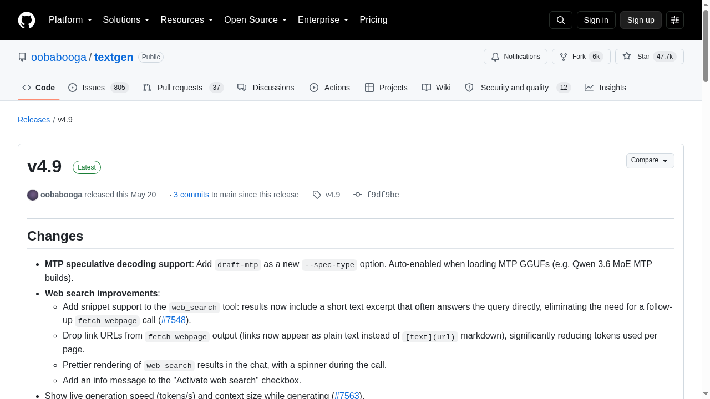Open the Projects tab
Screen dimensions: 710x399
pyautogui.click(x=386, y=88)
